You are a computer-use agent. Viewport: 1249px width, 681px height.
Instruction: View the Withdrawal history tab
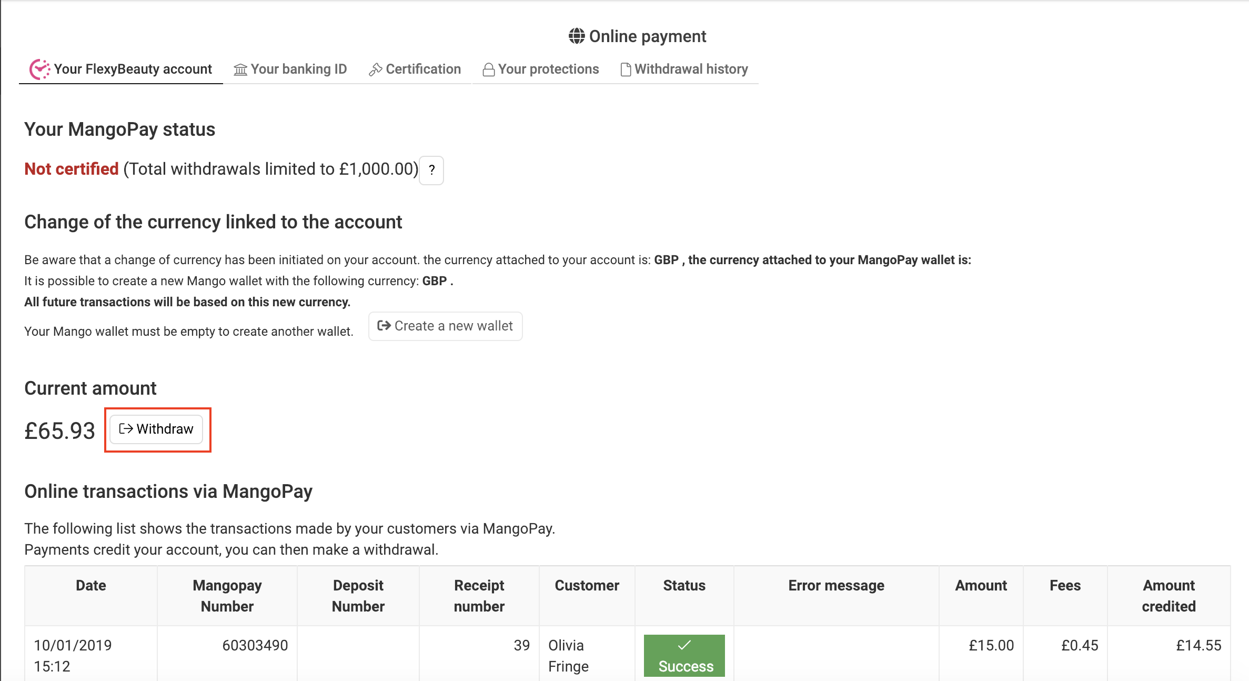[684, 69]
